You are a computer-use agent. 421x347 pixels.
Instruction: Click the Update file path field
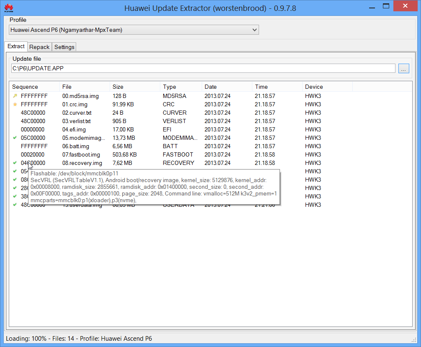pos(203,68)
